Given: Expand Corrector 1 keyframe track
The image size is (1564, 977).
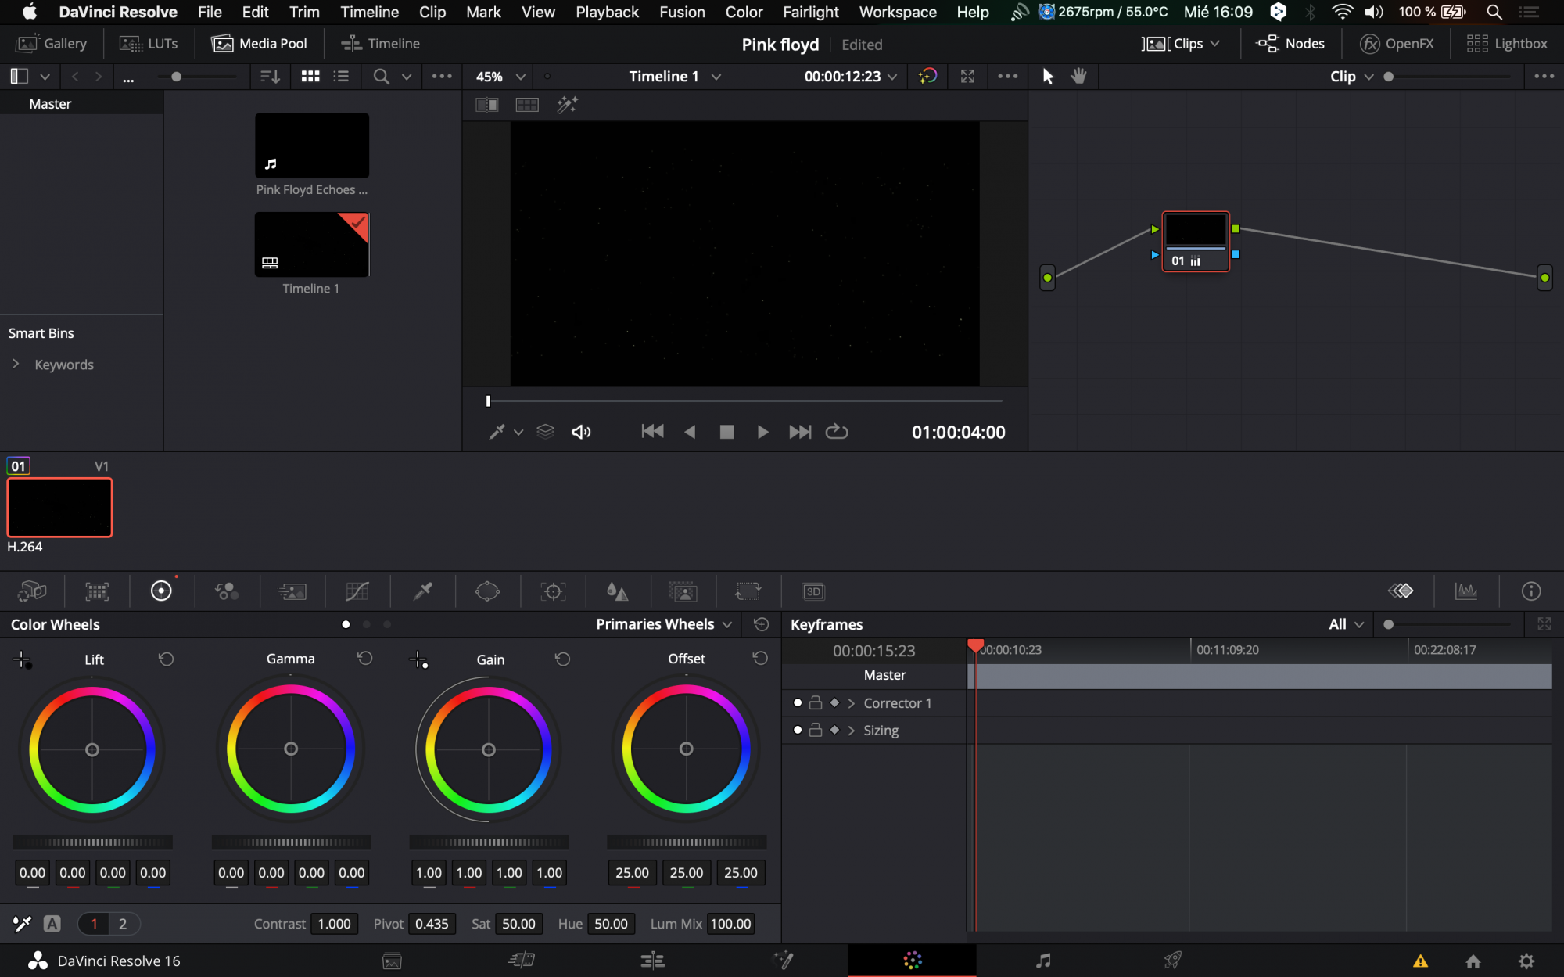Looking at the screenshot, I should 851,703.
